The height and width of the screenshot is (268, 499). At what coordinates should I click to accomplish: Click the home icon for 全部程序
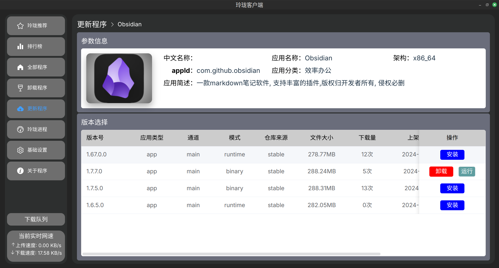pyautogui.click(x=20, y=67)
